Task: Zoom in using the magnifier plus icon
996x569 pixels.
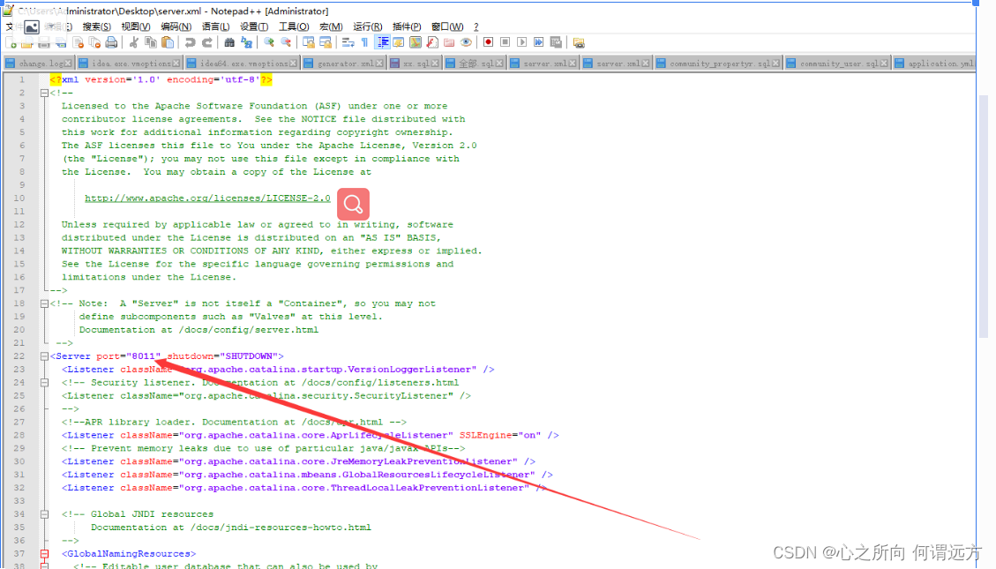Action: (269, 42)
